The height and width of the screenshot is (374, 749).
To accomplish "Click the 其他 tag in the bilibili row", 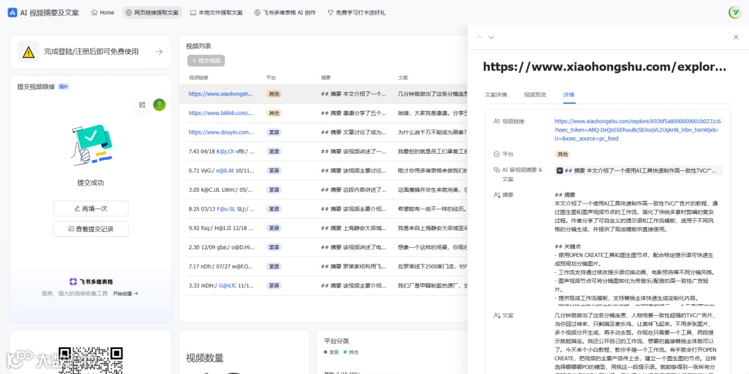I will tap(274, 113).
